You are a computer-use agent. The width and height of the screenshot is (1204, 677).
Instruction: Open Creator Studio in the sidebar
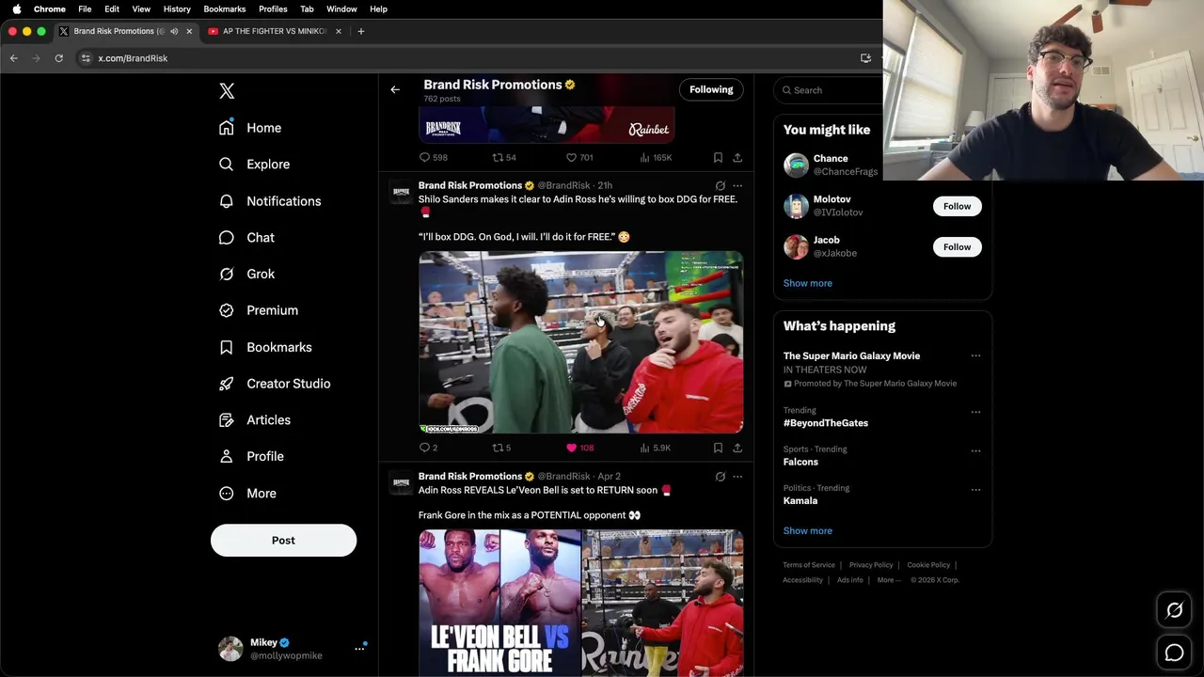[x=275, y=384]
